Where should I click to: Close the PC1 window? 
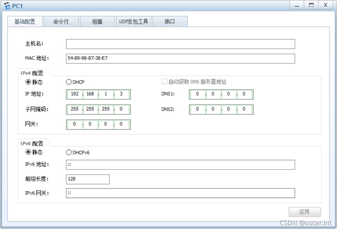(325, 5)
